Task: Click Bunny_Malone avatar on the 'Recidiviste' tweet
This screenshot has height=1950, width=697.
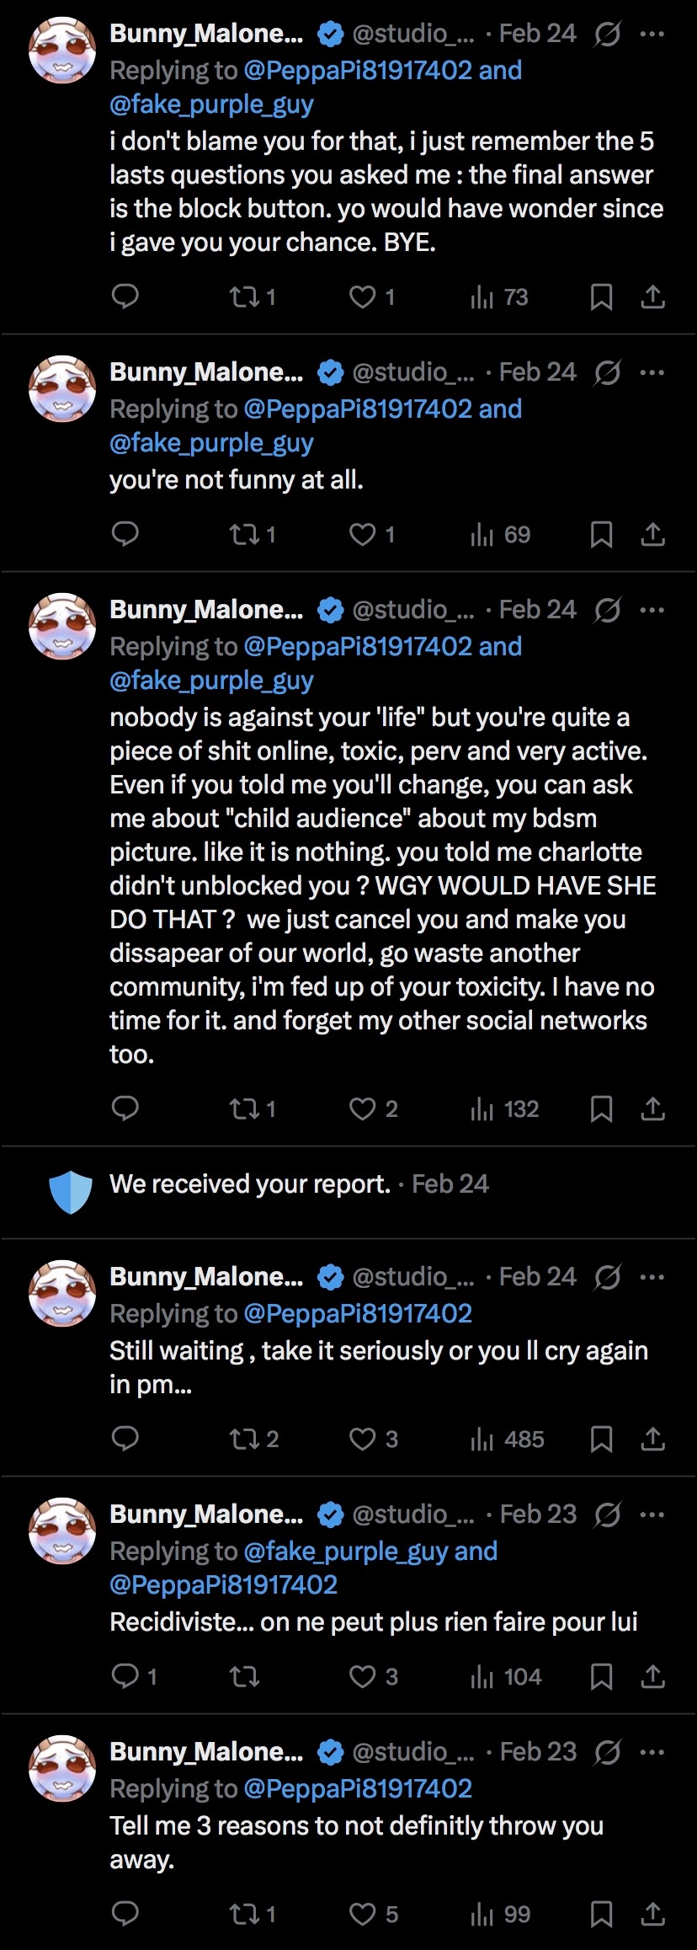Action: [x=62, y=1531]
